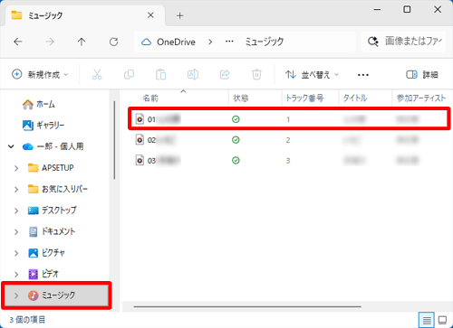453x328 pixels.
Task: Go forward with the right arrow
Action: pos(50,42)
